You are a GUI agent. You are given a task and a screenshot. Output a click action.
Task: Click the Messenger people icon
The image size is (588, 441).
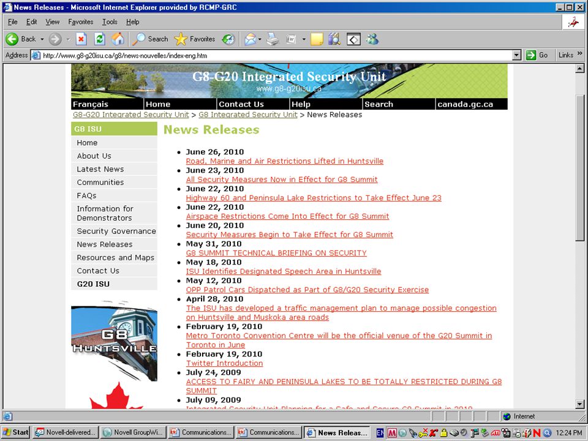tap(372, 39)
